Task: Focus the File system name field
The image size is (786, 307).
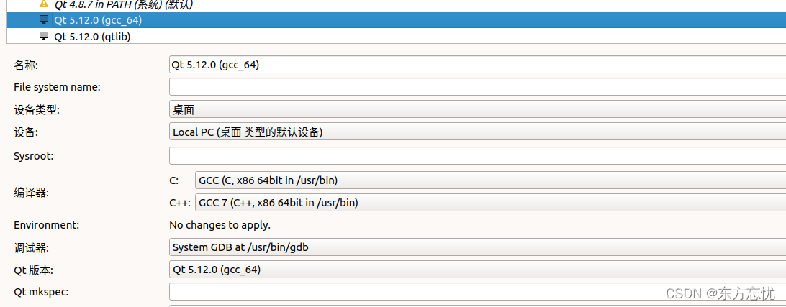Action: [475, 87]
